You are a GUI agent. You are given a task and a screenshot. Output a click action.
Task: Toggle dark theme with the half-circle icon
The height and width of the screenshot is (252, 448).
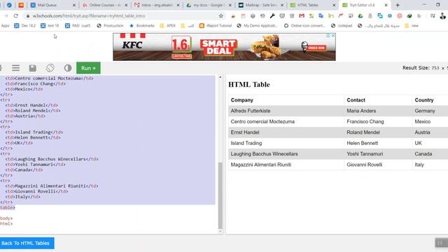68,68
